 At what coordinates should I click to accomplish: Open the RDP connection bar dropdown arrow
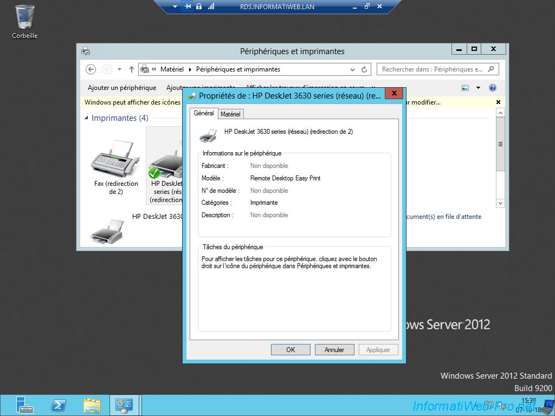point(175,6)
